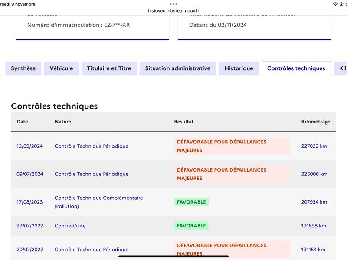Click the Date column header
Viewport: 347px width, 260px height.
(x=23, y=122)
